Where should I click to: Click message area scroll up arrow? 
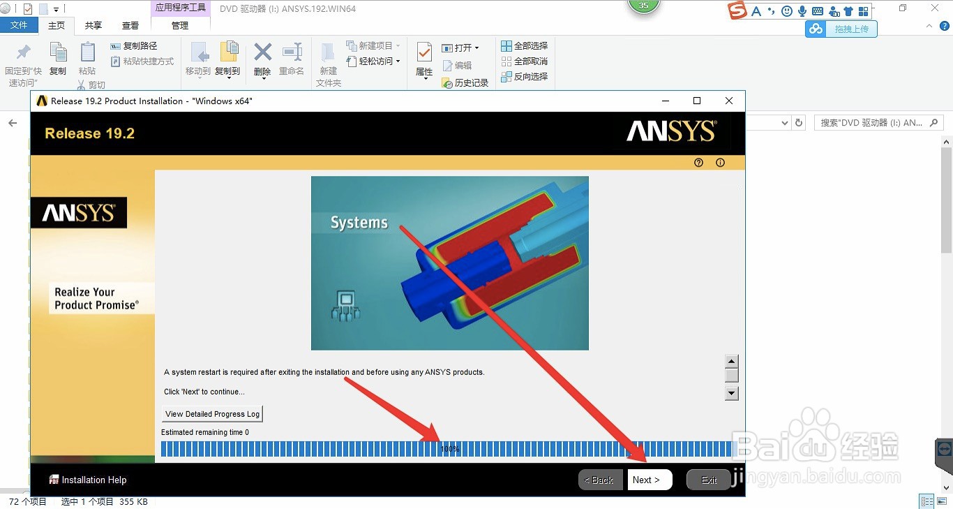[732, 361]
